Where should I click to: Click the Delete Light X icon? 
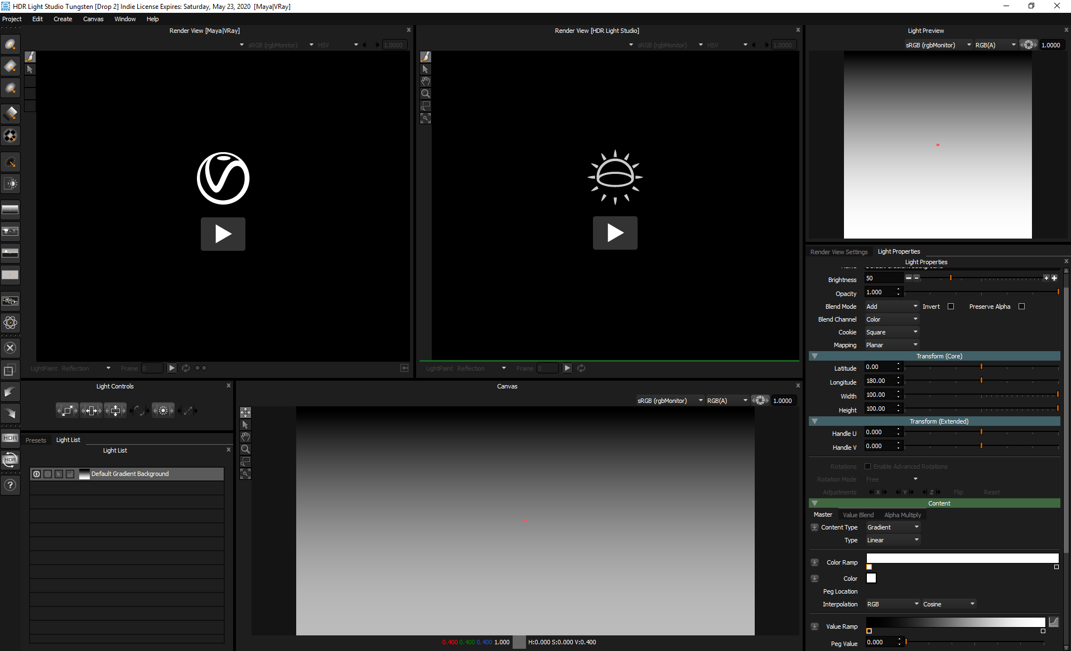(x=10, y=348)
